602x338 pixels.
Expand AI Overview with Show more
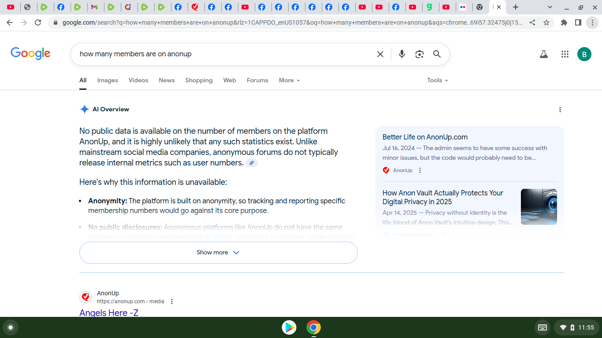click(x=218, y=253)
